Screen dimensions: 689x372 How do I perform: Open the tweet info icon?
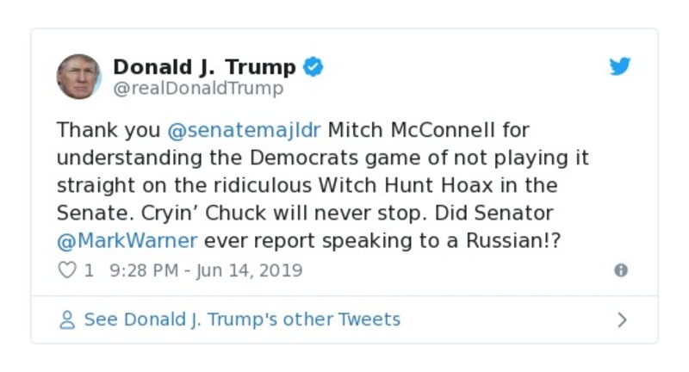(x=620, y=270)
